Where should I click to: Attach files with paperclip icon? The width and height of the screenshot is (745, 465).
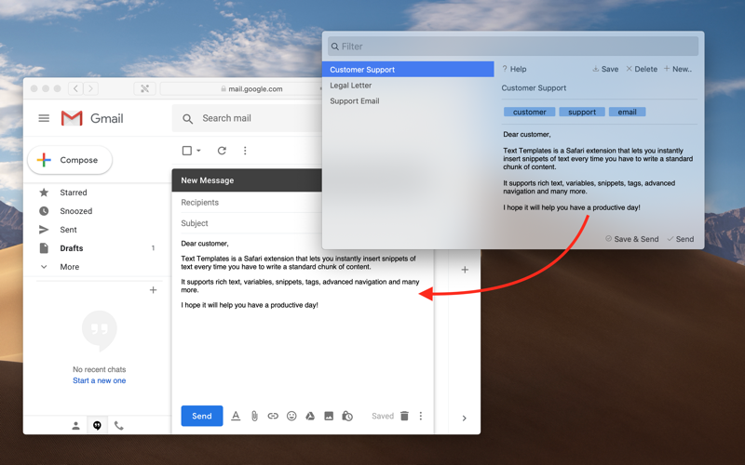pos(254,416)
